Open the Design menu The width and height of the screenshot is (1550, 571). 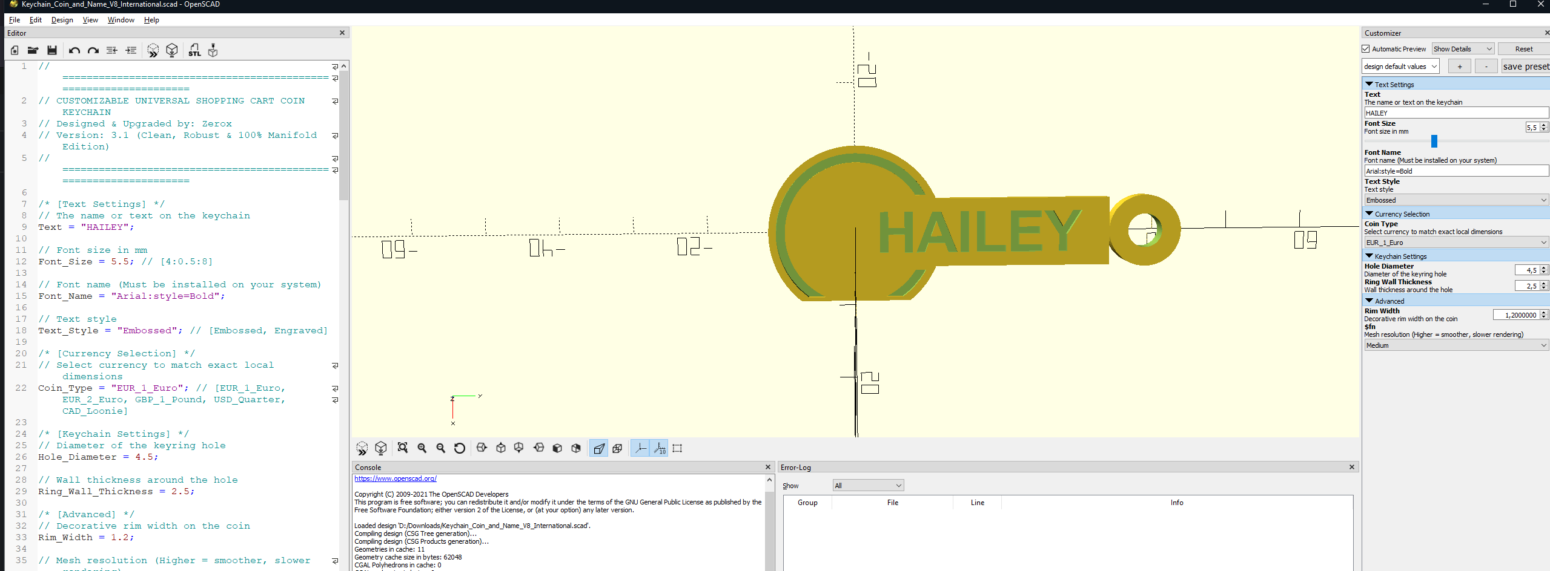pos(62,20)
